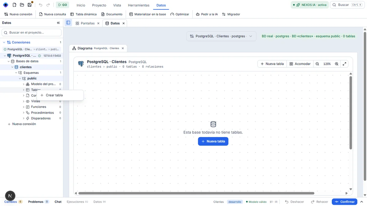
Task: Open the Herramientas ribbon tab
Action: coord(139,5)
